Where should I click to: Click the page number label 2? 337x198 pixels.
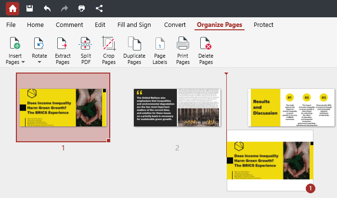pyautogui.click(x=177, y=148)
